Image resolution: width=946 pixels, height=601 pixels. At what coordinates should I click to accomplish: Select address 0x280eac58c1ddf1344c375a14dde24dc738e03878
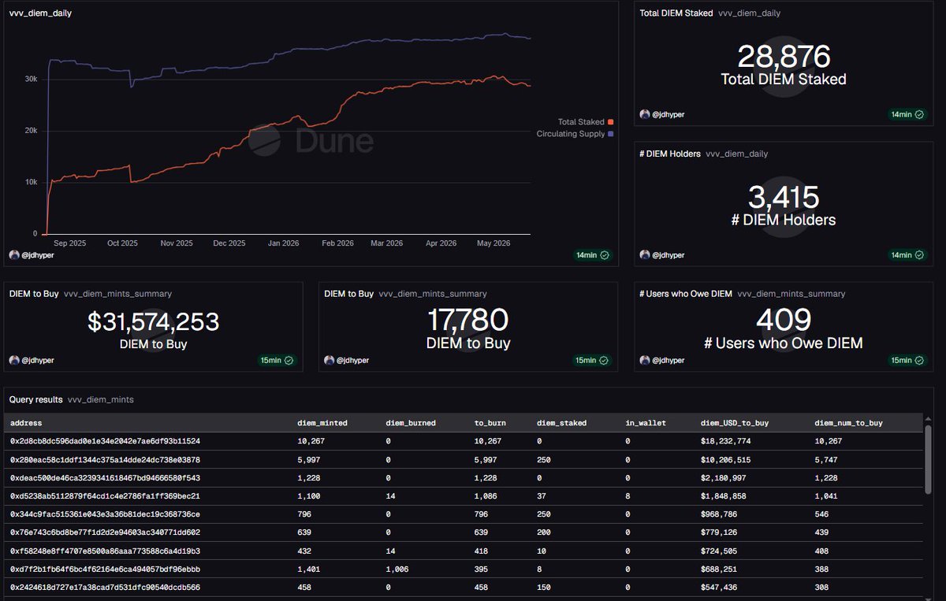click(105, 459)
